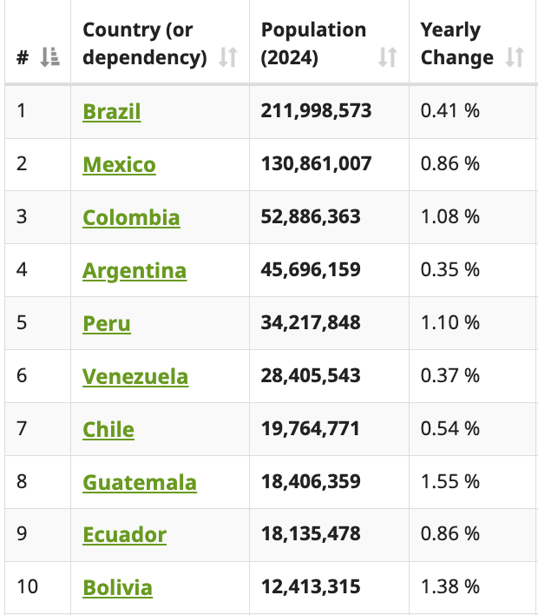
Task: Click the sort icon beside # column
Action: point(49,58)
